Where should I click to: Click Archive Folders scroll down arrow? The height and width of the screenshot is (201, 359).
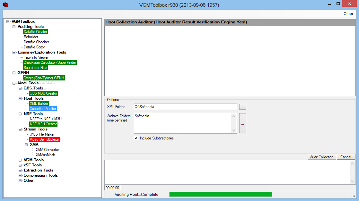coord(233,130)
